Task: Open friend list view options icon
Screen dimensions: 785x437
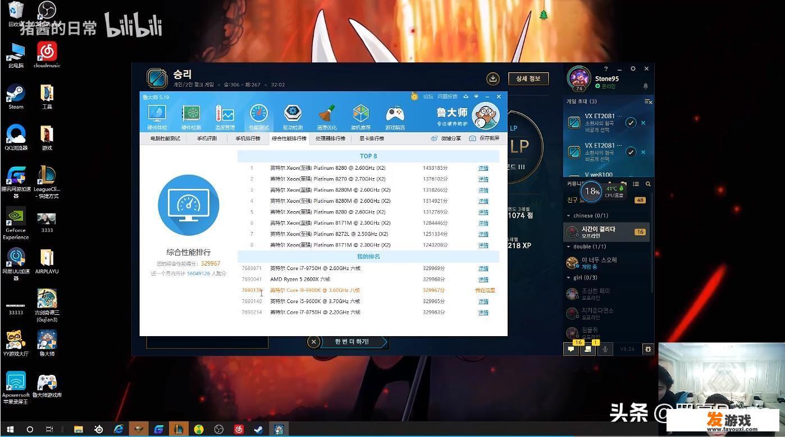Action: coord(636,184)
